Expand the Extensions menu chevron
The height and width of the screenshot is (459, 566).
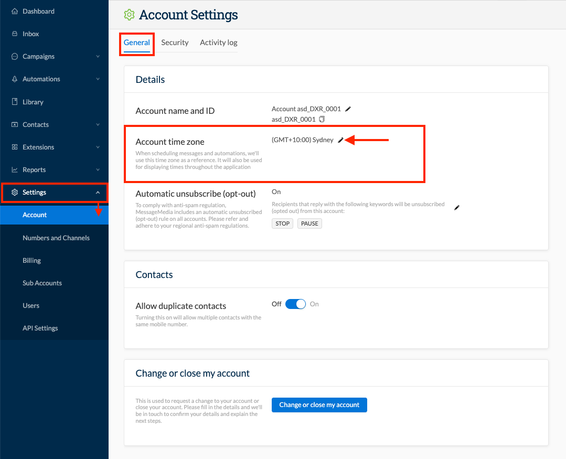tap(98, 147)
